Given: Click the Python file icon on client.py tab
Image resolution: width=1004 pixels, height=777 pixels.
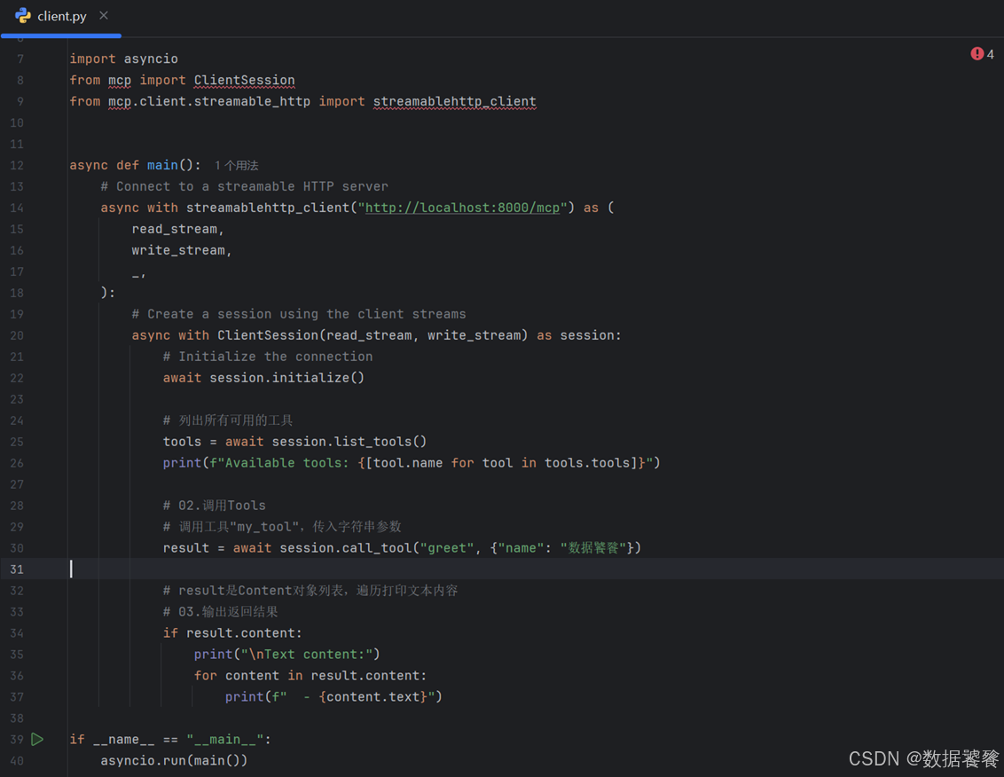Looking at the screenshot, I should tap(23, 16).
